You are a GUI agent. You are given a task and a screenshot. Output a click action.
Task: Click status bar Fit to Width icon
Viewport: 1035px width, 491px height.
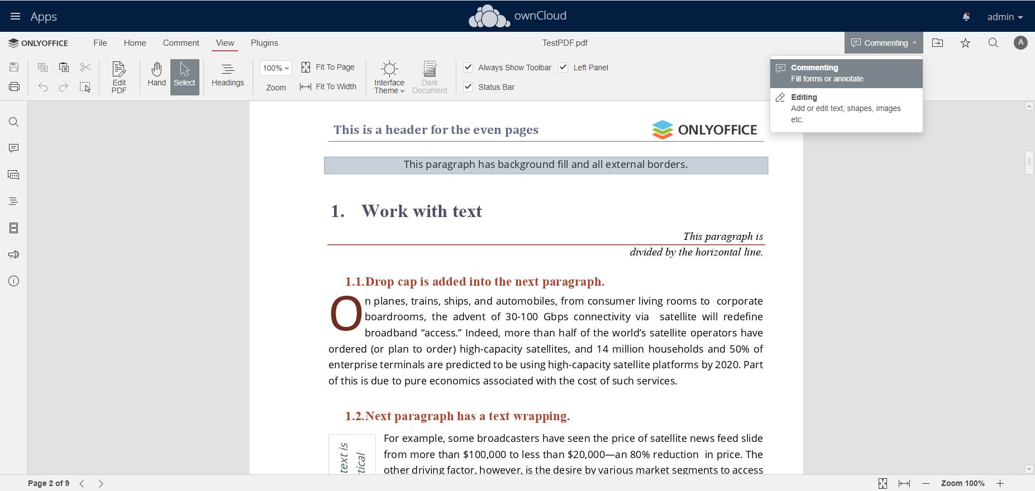click(904, 483)
